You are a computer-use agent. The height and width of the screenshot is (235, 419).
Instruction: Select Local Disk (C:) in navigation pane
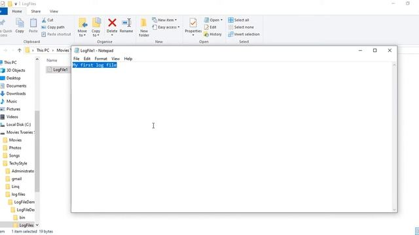(18, 125)
